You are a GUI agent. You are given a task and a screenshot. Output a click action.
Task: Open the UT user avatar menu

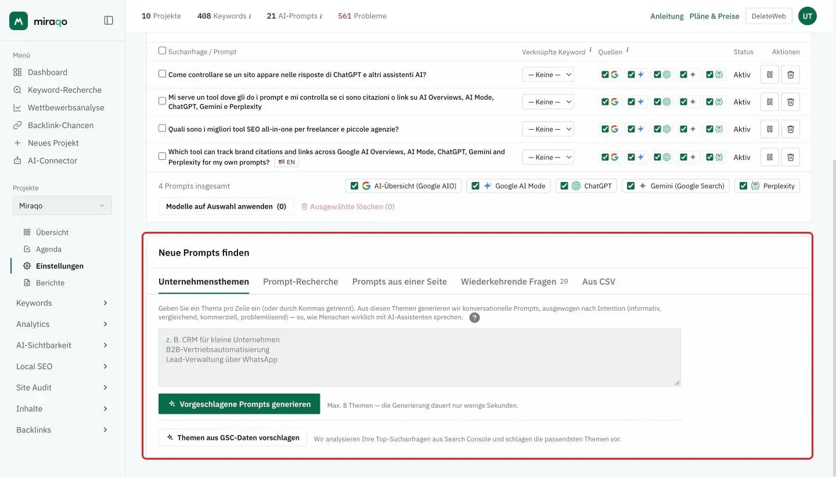point(808,16)
